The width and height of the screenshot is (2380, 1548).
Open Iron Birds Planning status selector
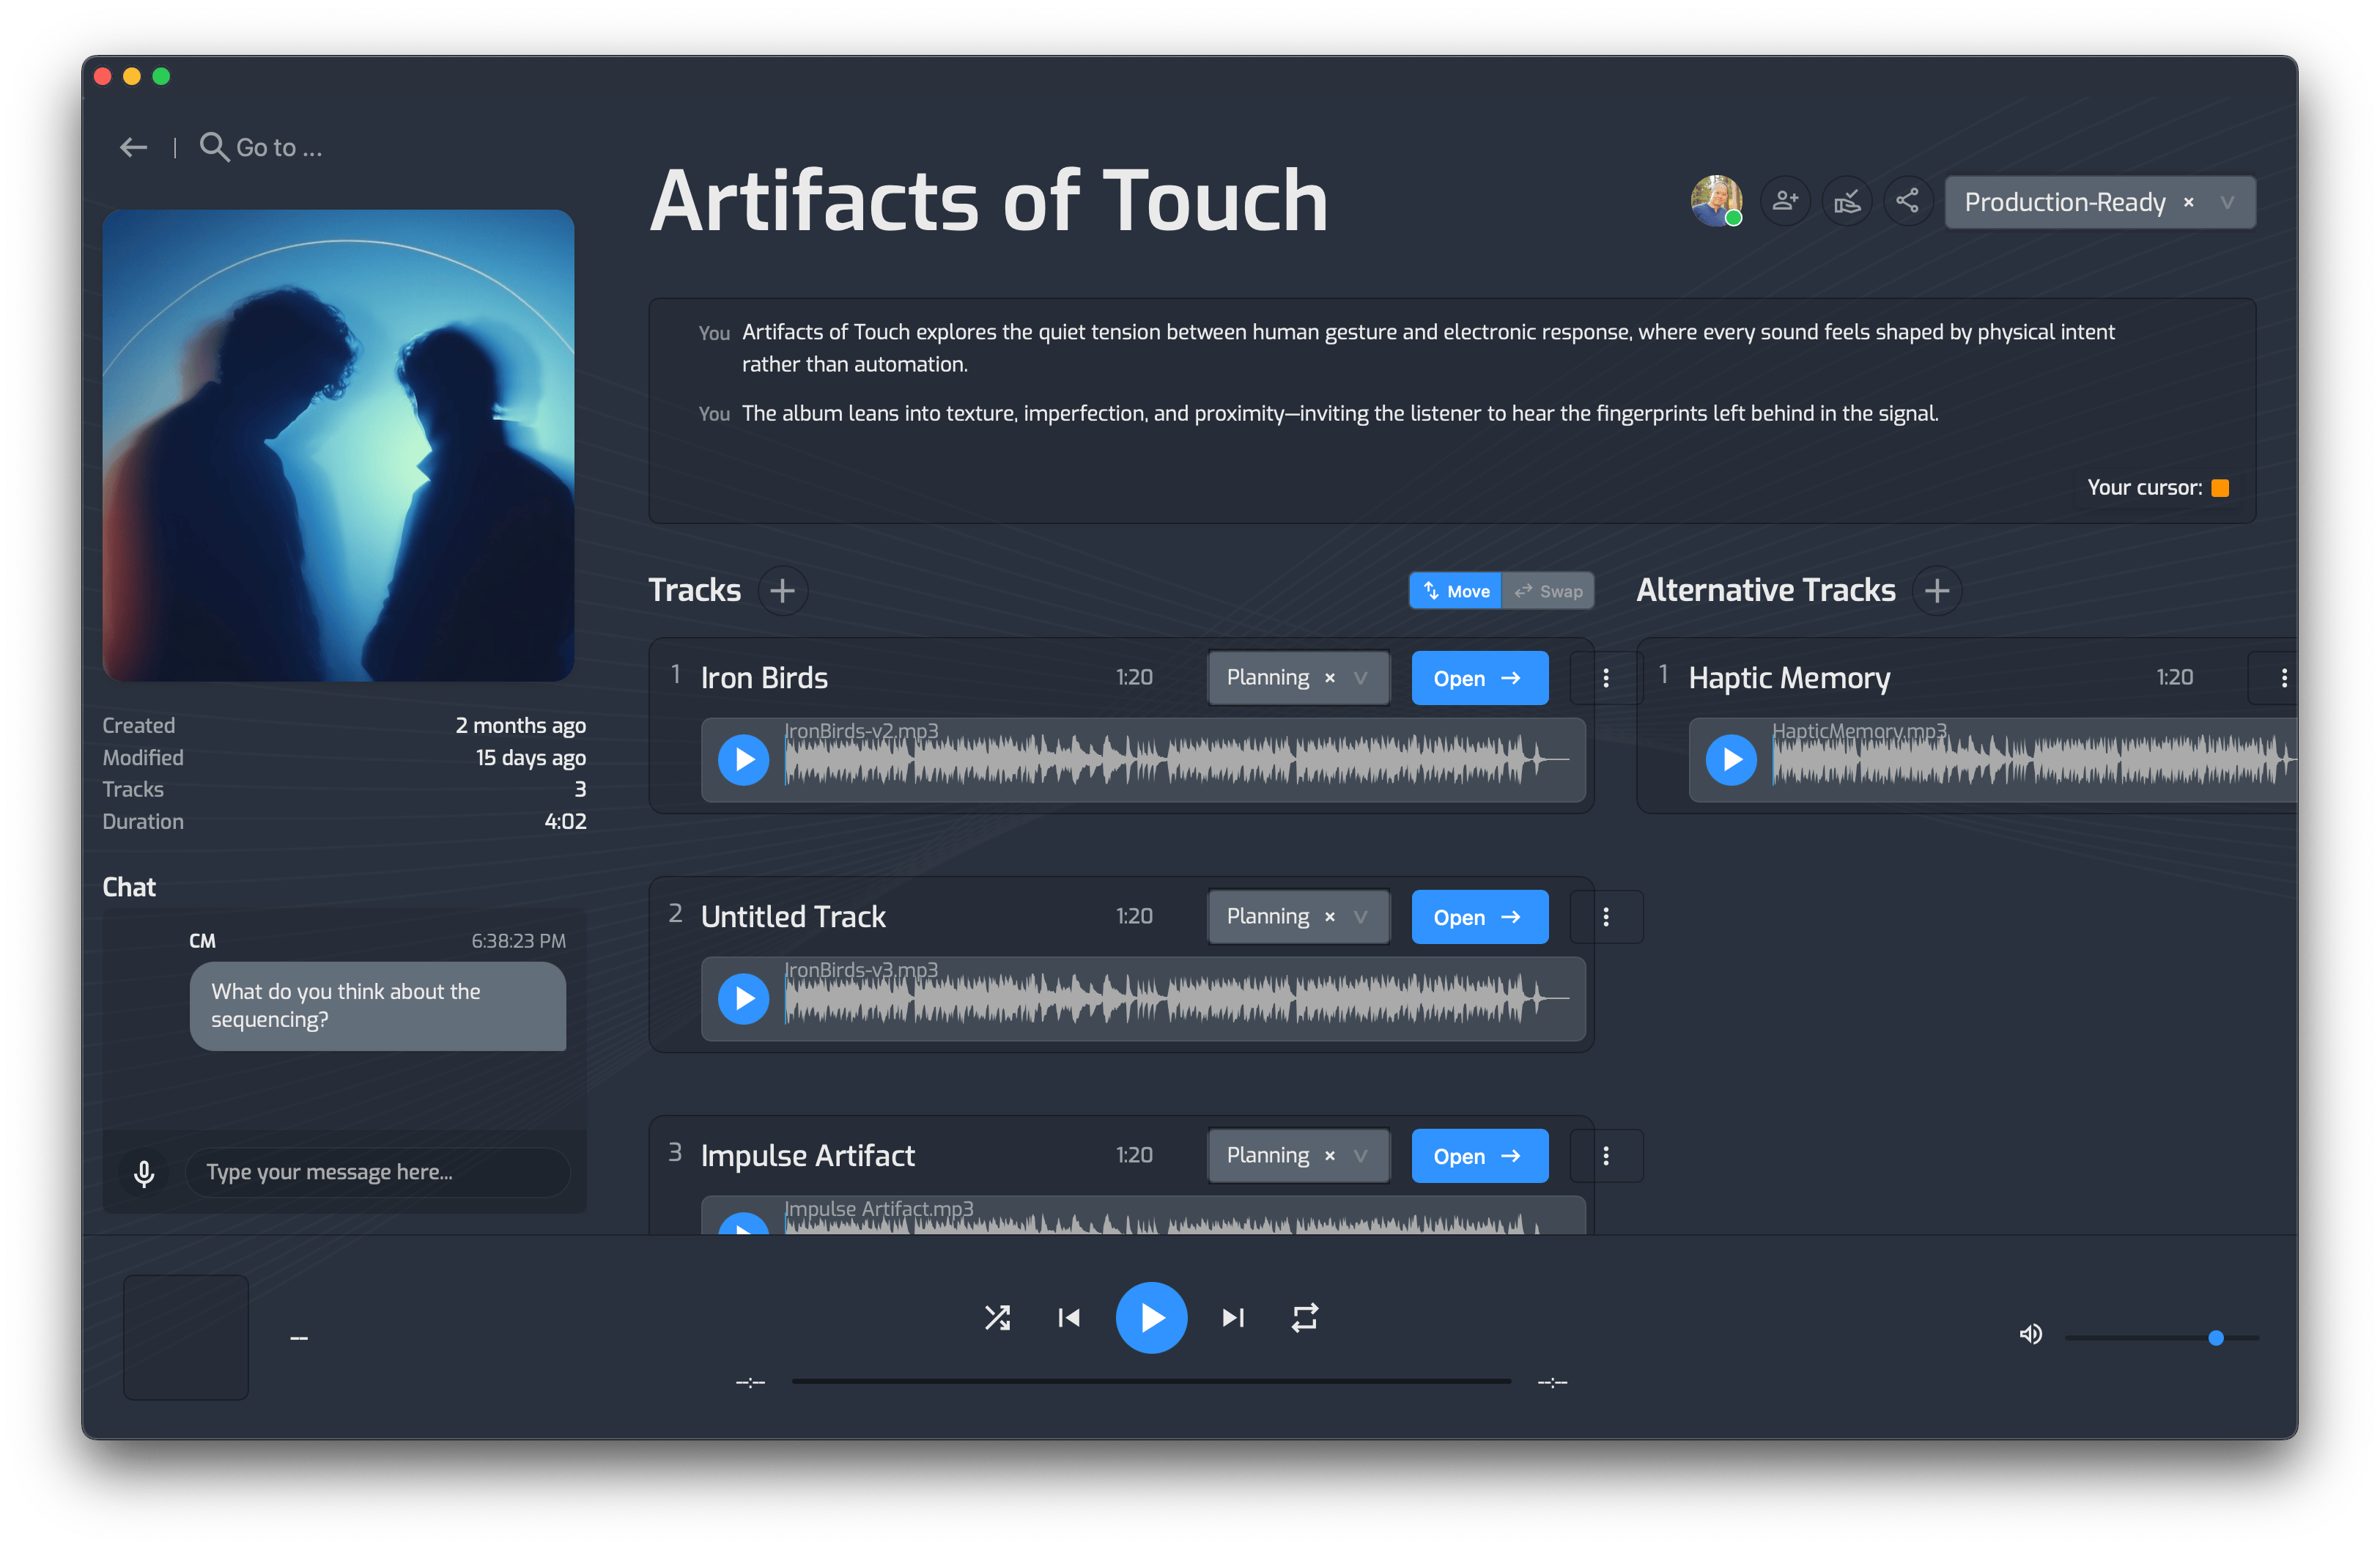(1298, 678)
